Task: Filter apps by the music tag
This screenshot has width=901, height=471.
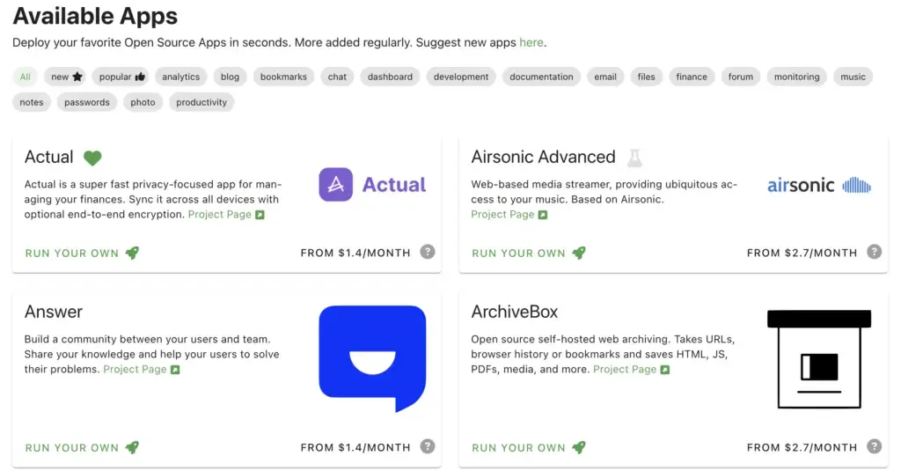Action: (853, 77)
